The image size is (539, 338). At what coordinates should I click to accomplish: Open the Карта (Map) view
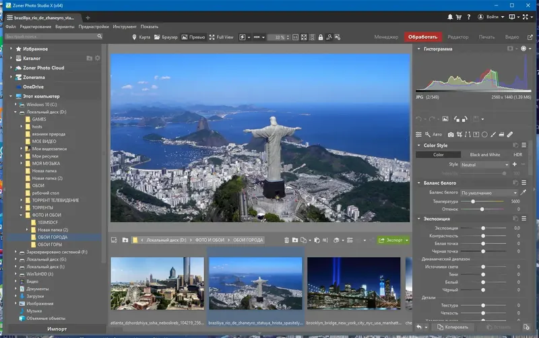coord(142,37)
